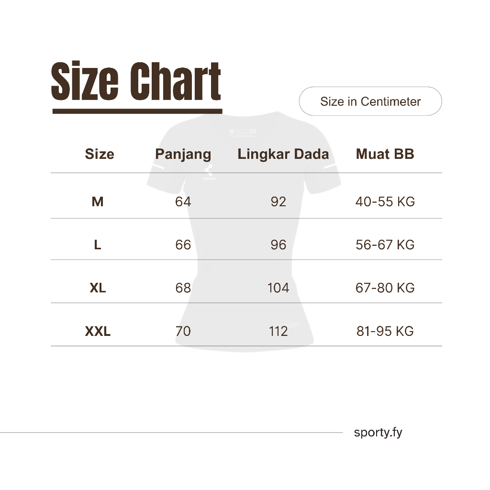Screen dimensions: 490x490
Task: Click the Muat BB column header
Action: 385,154
